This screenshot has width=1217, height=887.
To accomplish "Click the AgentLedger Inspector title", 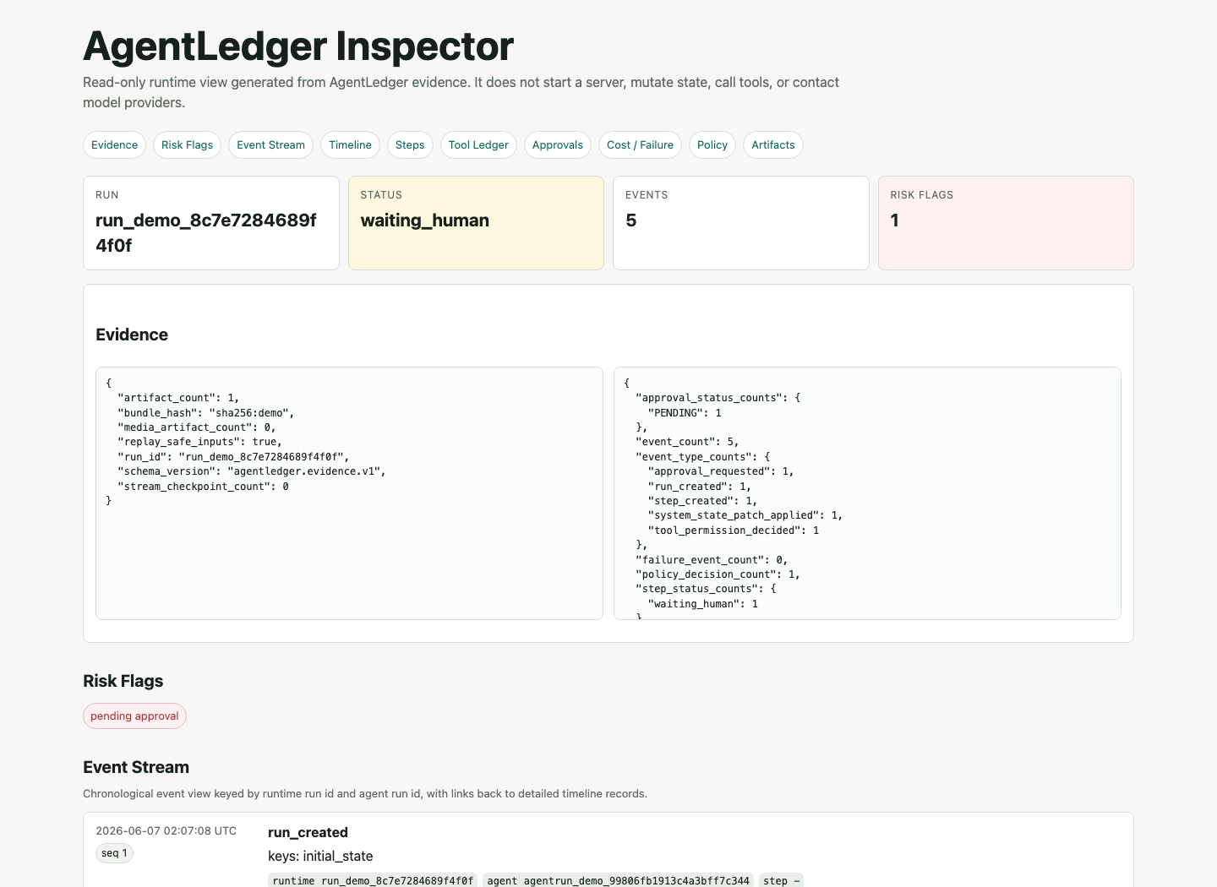I will coord(298,46).
